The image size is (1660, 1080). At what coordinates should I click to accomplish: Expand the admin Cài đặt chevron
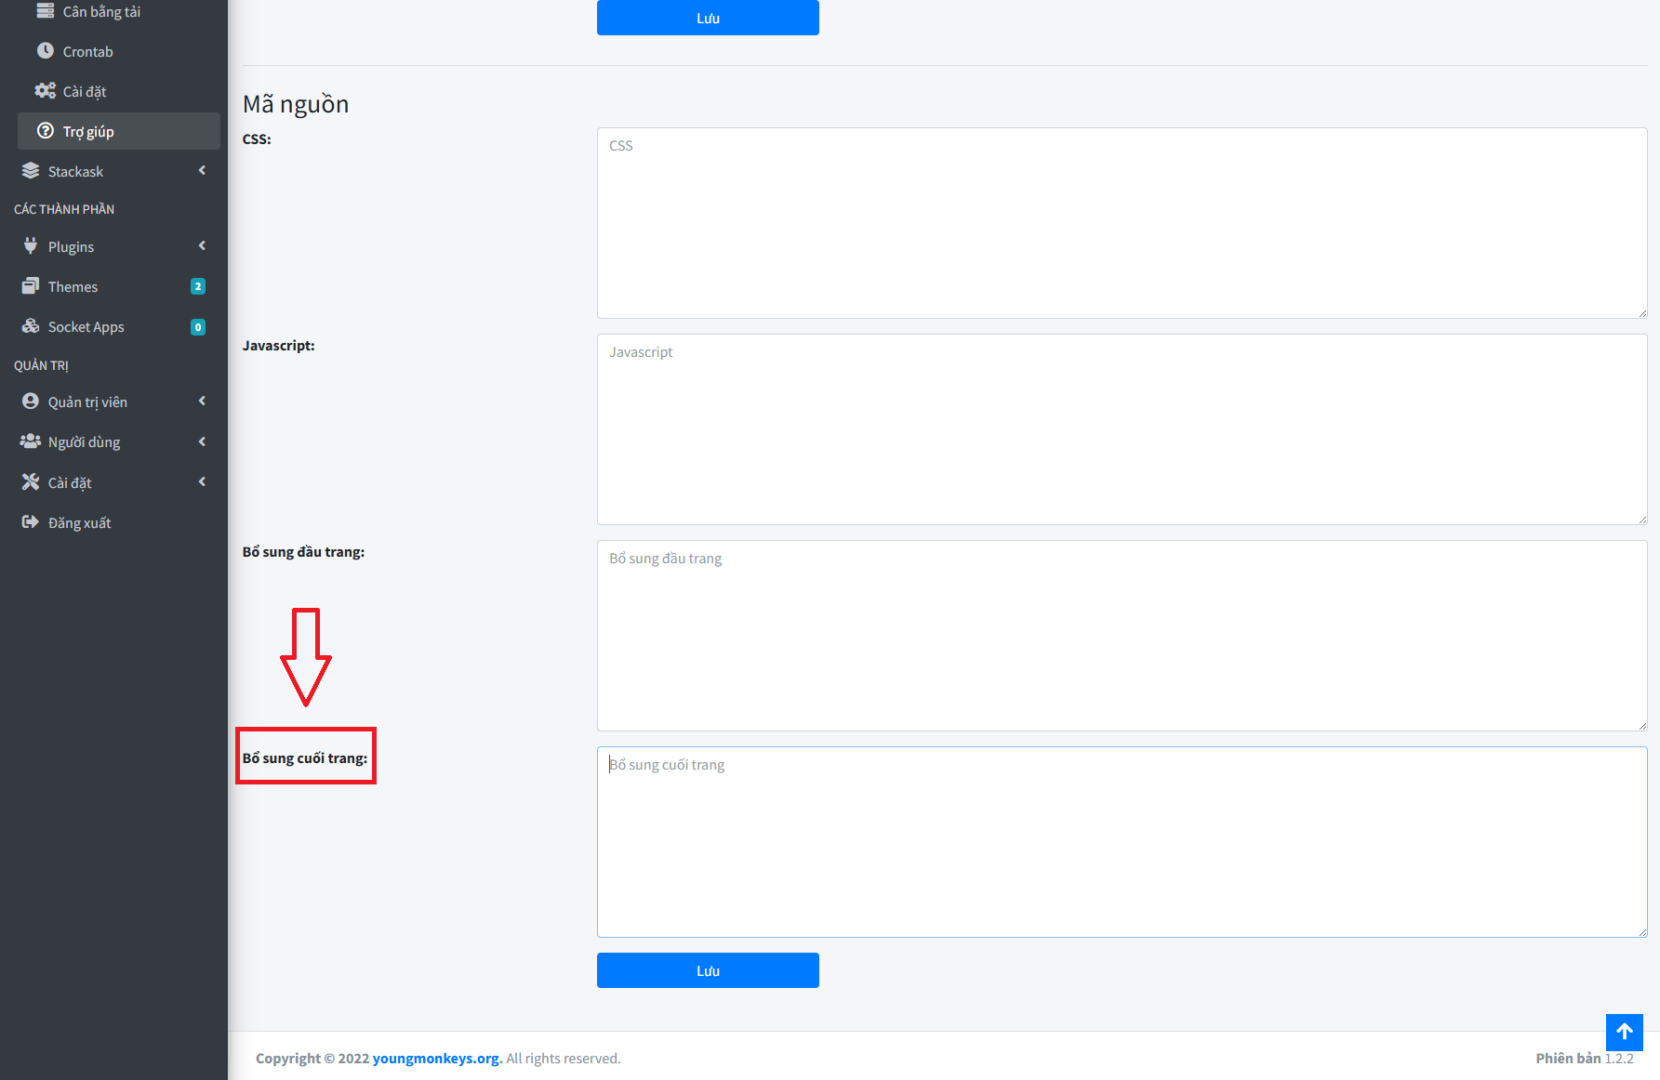(x=202, y=481)
